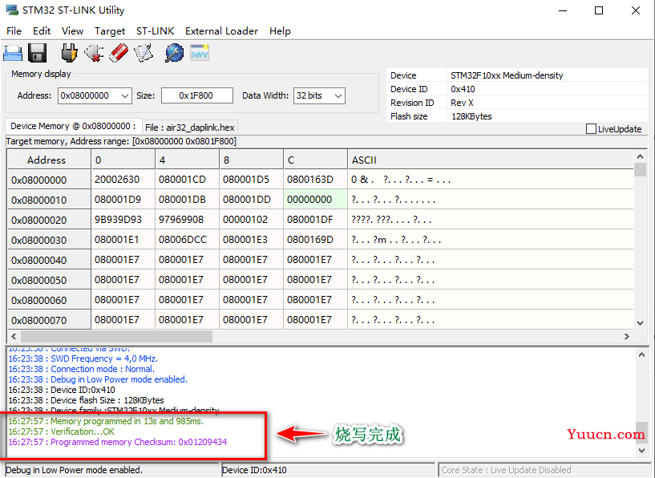Viewport: 655px width, 478px height.
Task: Maximize the ST-LINK Utility window
Action: point(599,10)
